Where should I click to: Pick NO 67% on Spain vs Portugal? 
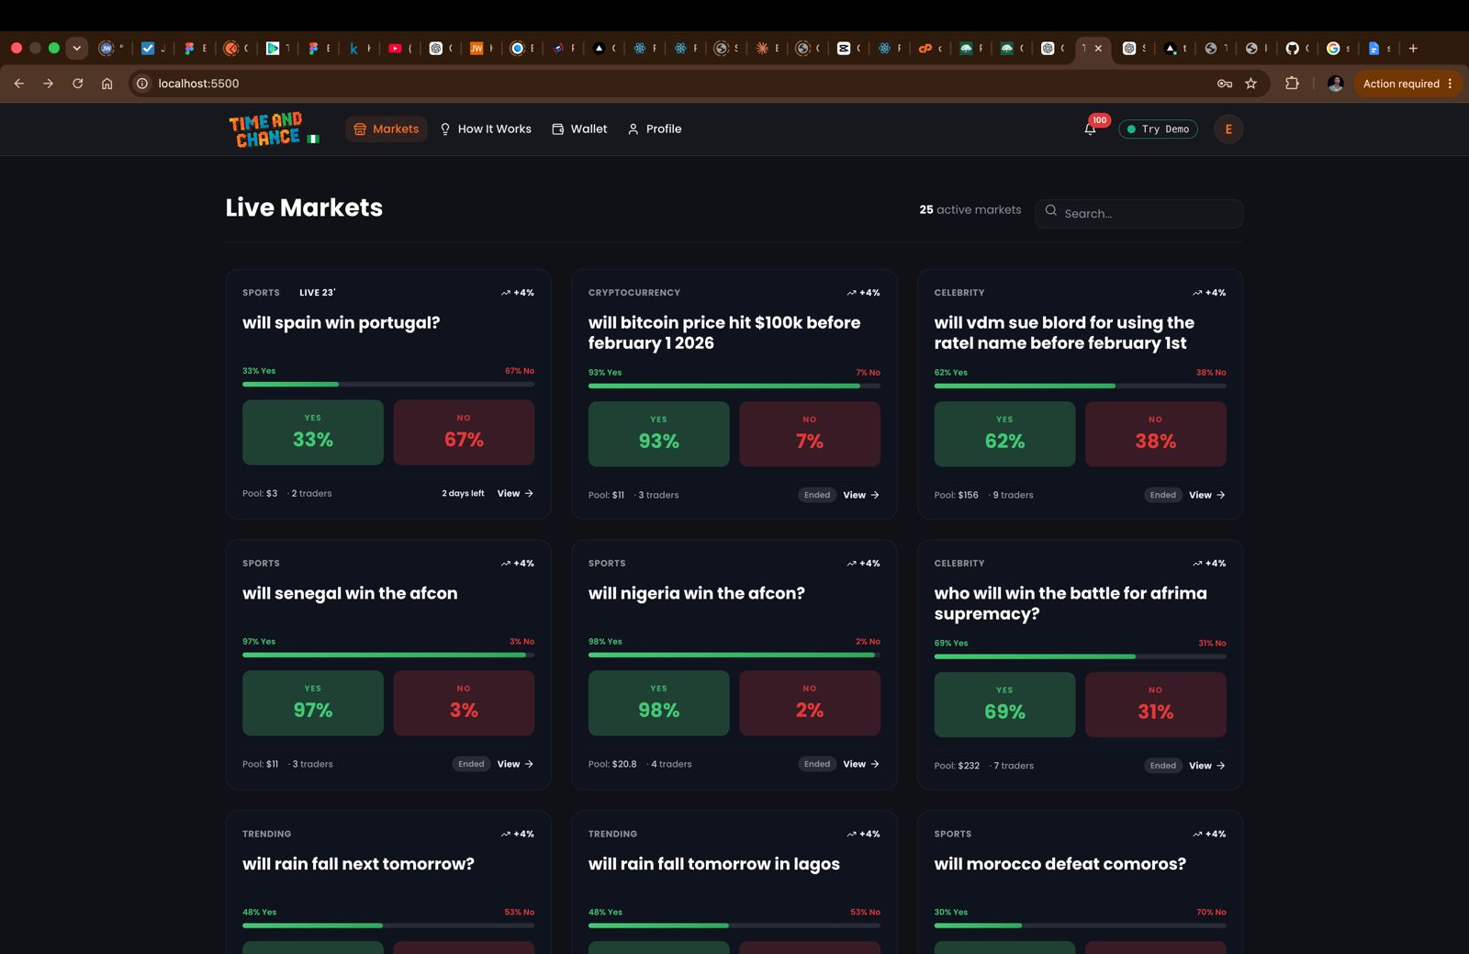pyautogui.click(x=464, y=432)
